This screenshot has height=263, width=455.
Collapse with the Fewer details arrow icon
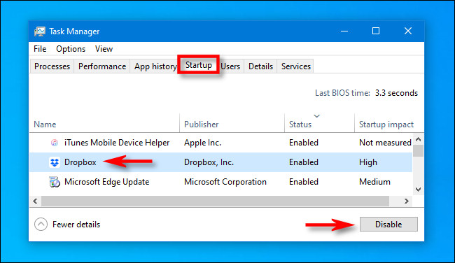tap(41, 224)
